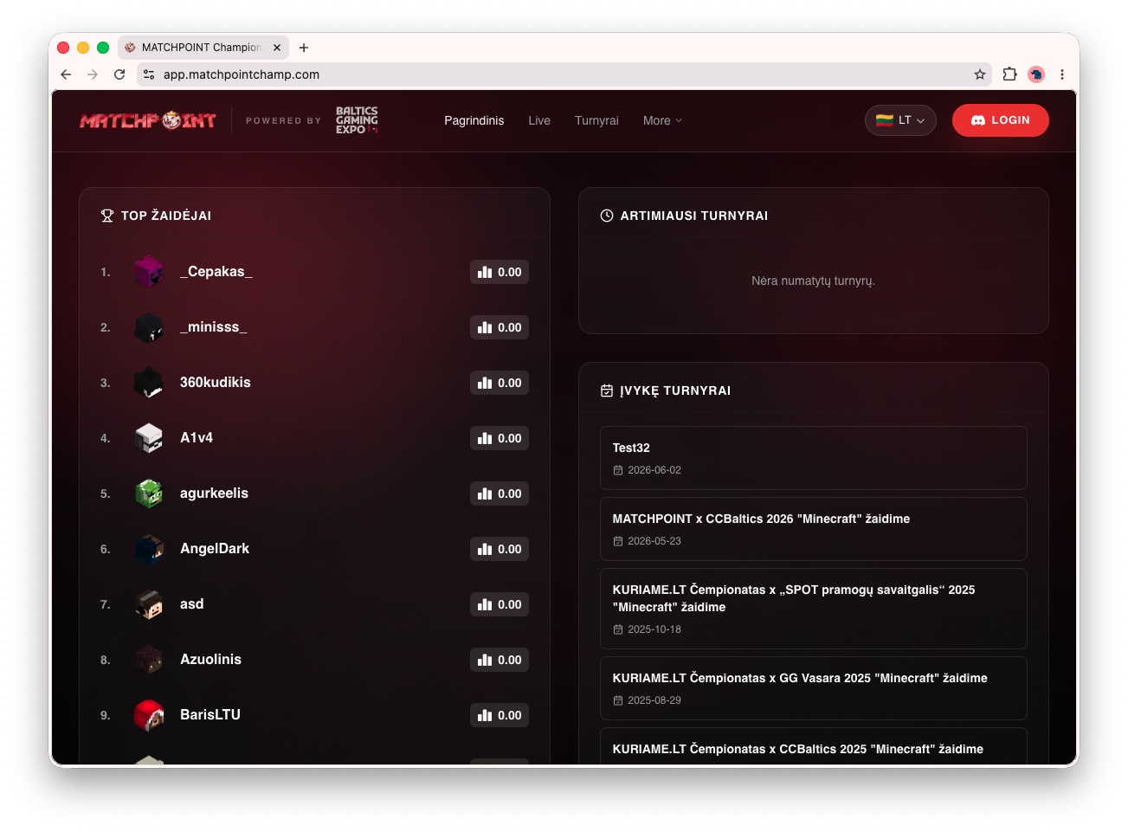Open MATCHPOINT x CCBaltics 2026 tournament
Screen dimensions: 1128x832
coord(814,529)
